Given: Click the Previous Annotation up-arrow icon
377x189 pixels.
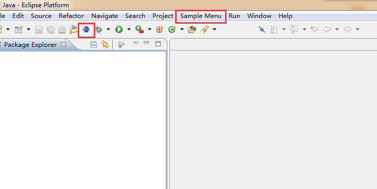Looking at the screenshot, I should [294, 29].
